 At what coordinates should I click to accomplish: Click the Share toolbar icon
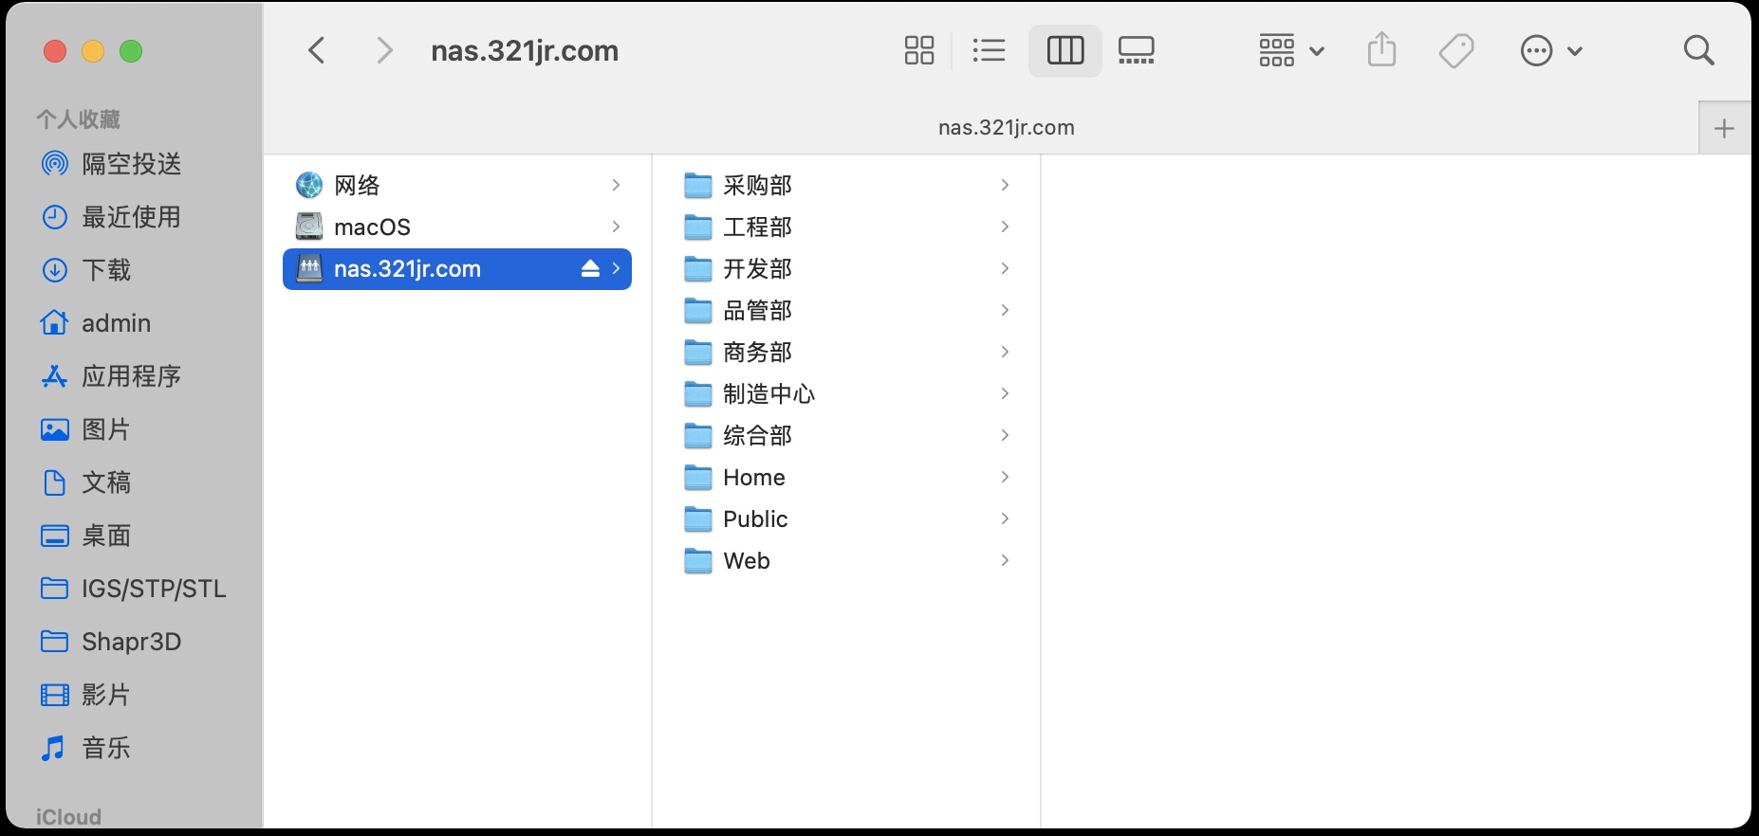1381,49
